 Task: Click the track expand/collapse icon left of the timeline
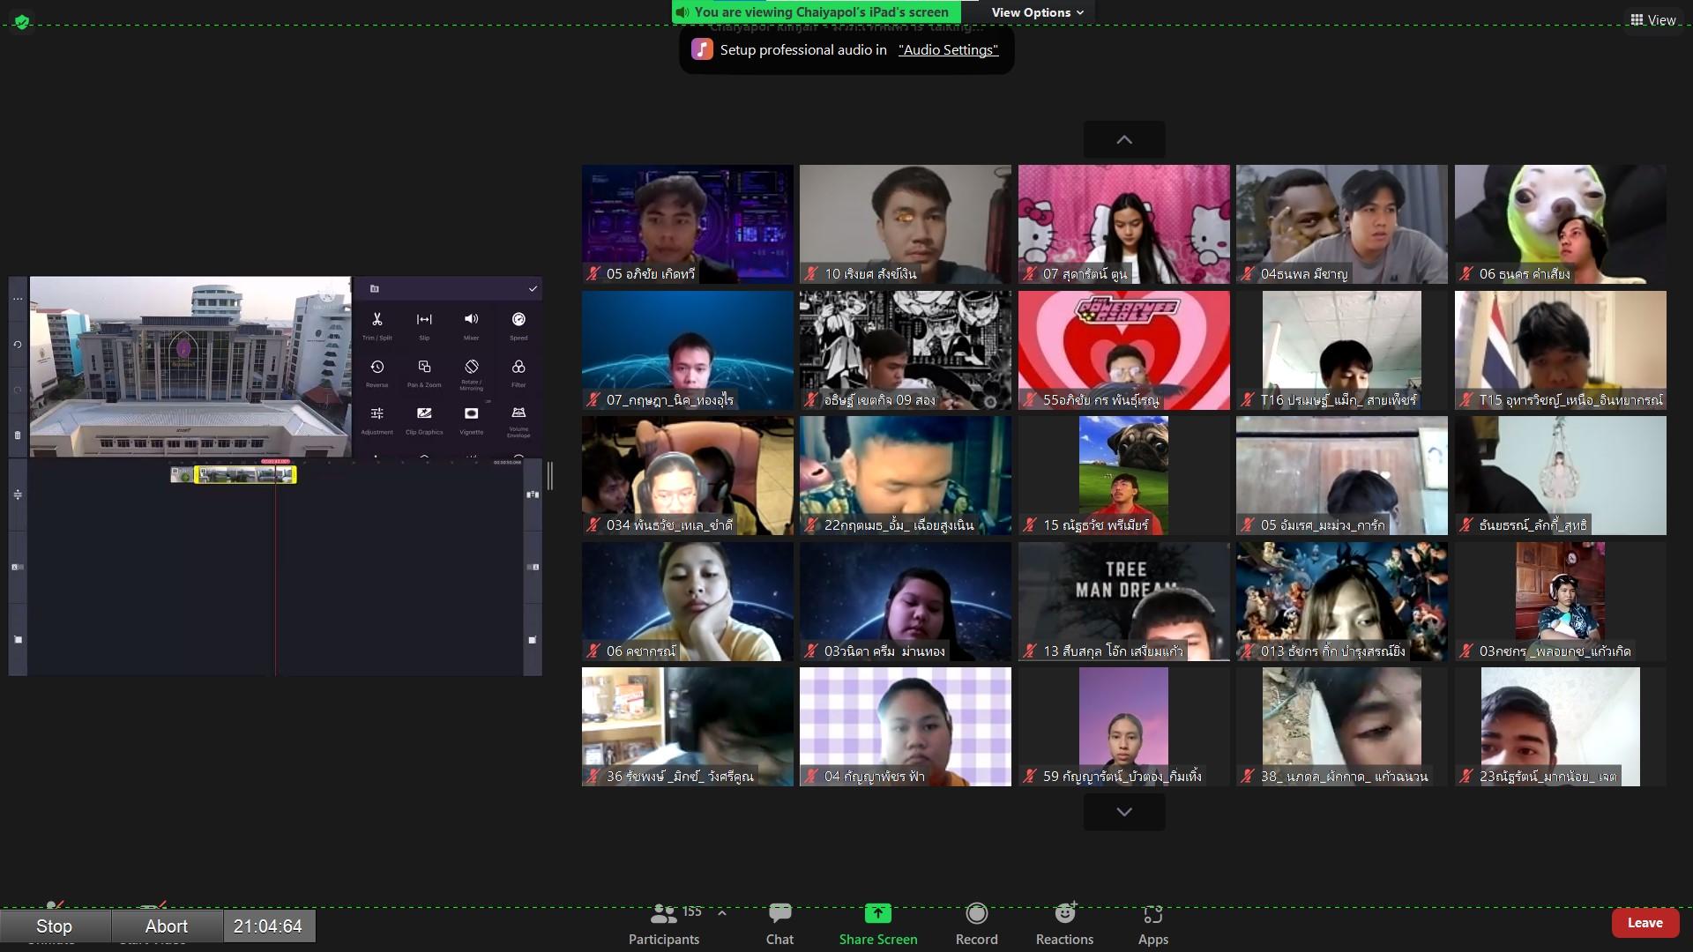[x=18, y=495]
